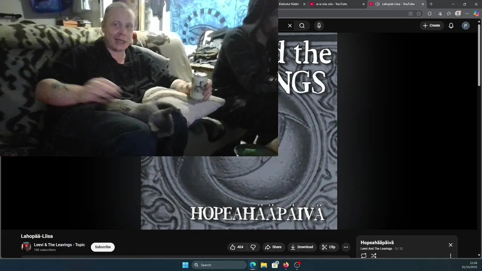This screenshot has width=482, height=271.
Task: Click the app available icon in address bar
Action: pos(410,14)
